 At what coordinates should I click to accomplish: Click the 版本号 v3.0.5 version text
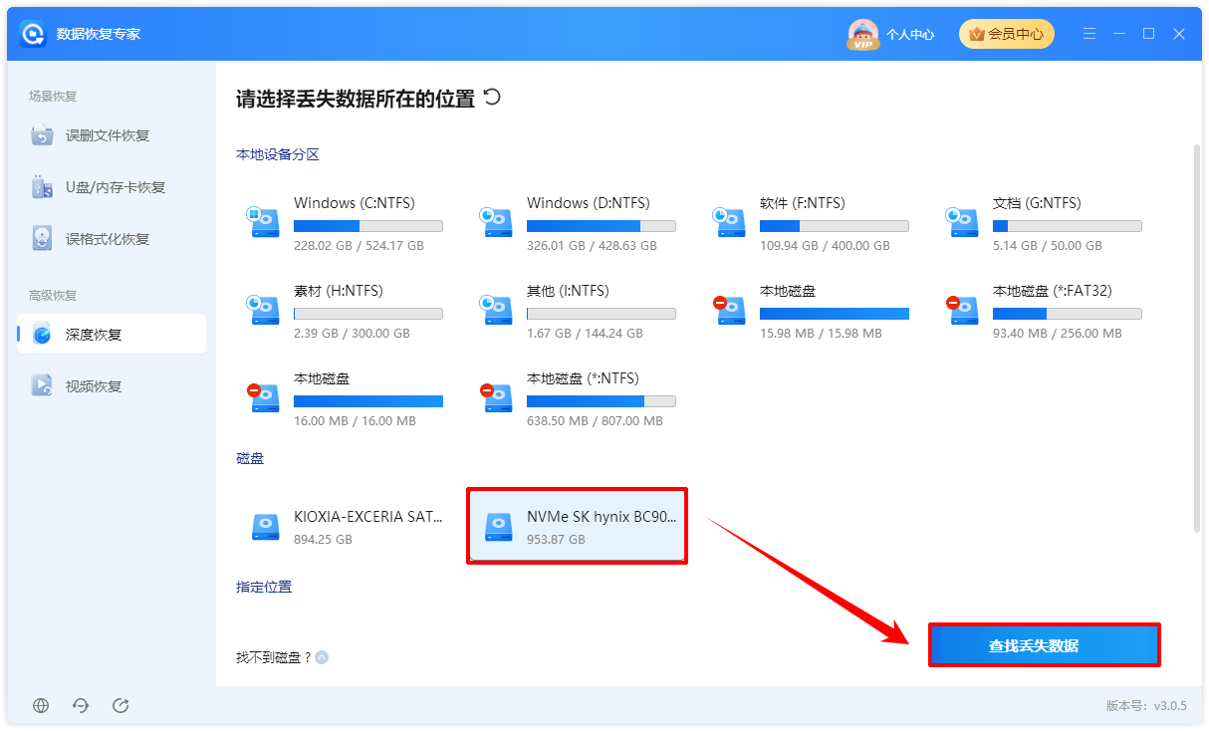pyautogui.click(x=1146, y=705)
